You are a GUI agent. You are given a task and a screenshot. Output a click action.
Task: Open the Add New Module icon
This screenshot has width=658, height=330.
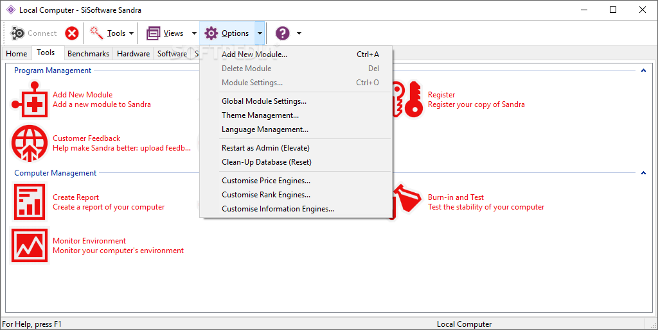(30, 100)
